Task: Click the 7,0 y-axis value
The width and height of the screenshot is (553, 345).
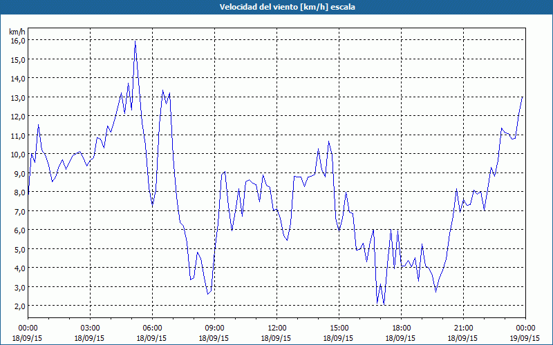Action: [x=19, y=212]
